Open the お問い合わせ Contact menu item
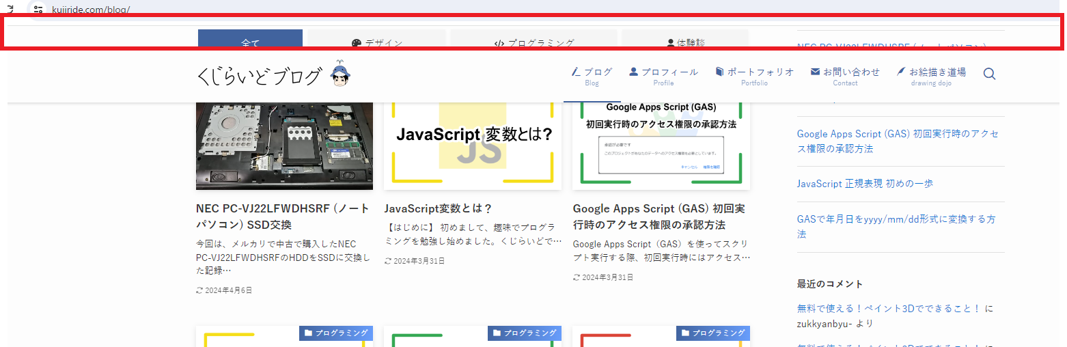This screenshot has height=347, width=1067. 845,76
